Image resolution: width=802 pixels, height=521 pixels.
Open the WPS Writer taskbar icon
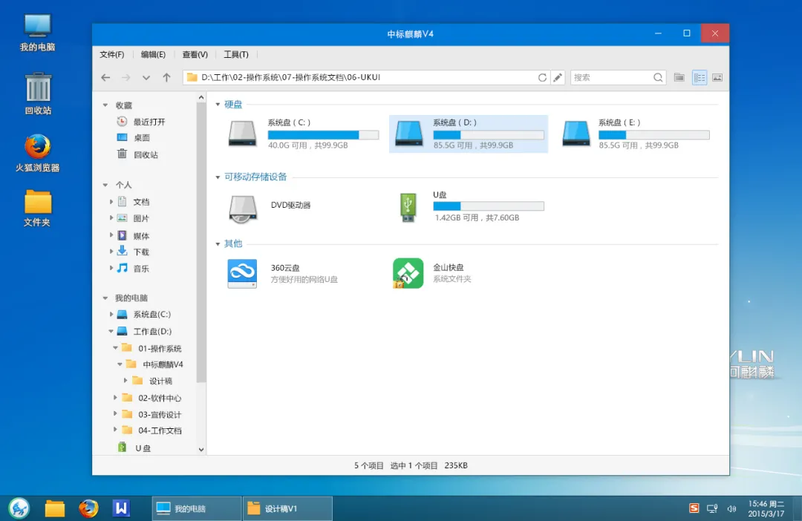click(121, 508)
